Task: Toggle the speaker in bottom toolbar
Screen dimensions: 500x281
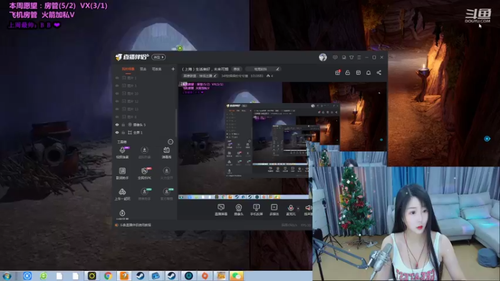Action: [x=308, y=210]
